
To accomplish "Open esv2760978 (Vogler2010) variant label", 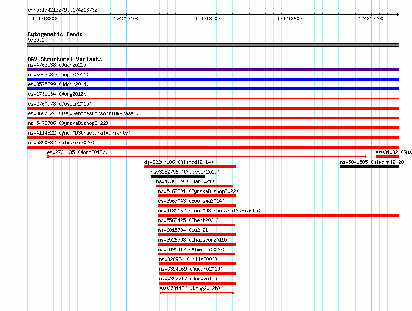I will [x=60, y=104].
